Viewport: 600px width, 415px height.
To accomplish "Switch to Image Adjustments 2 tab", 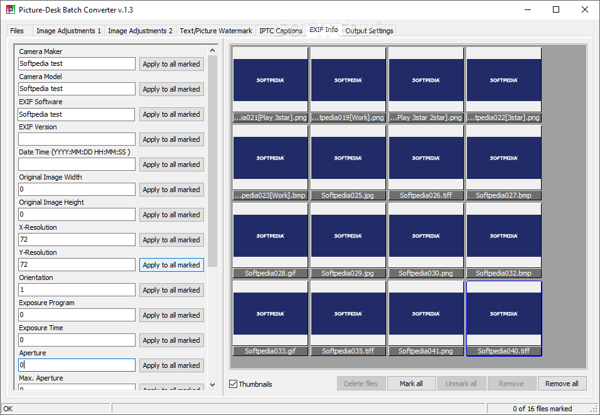I will pos(140,31).
